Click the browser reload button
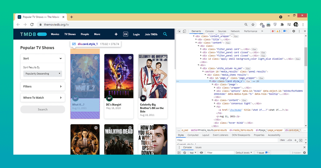The height and width of the screenshot is (168, 321). [32, 24]
